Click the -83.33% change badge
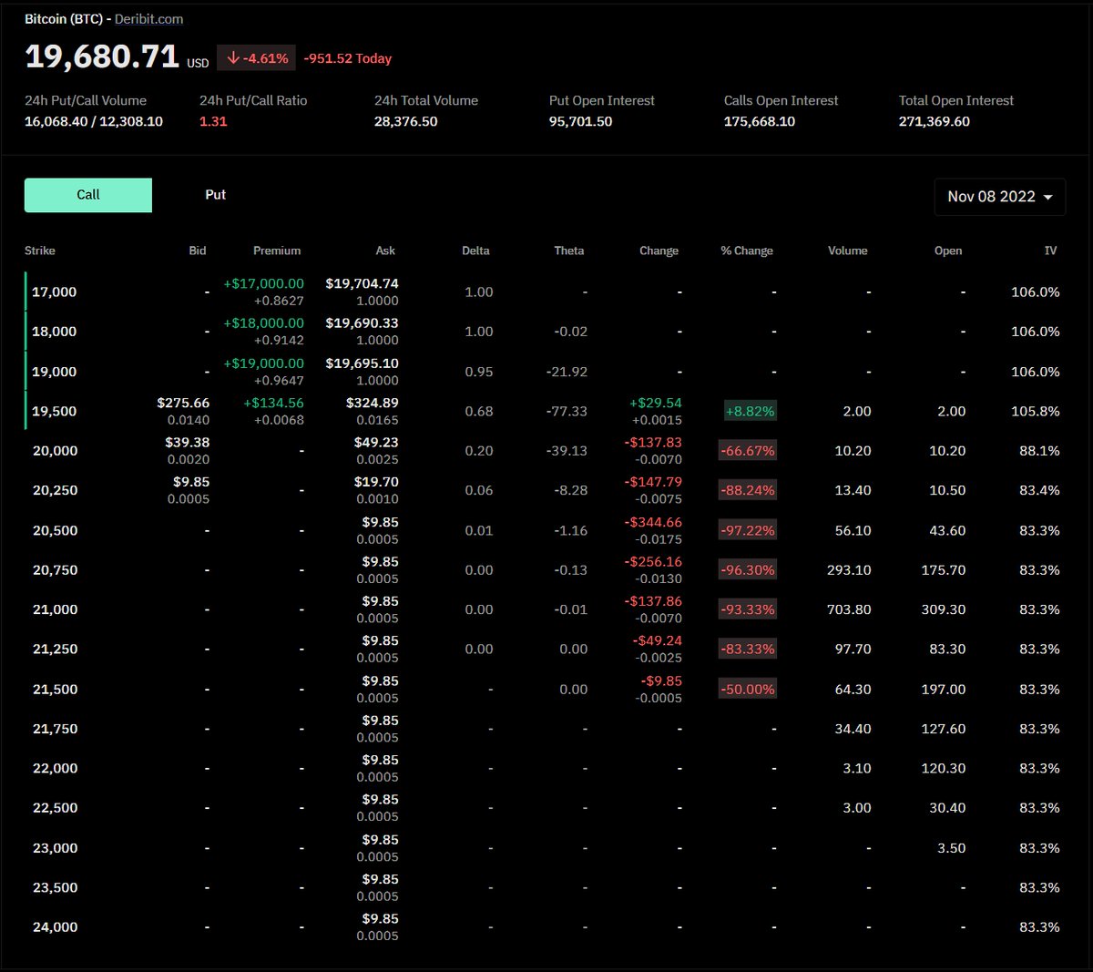The height and width of the screenshot is (972, 1093). click(748, 650)
